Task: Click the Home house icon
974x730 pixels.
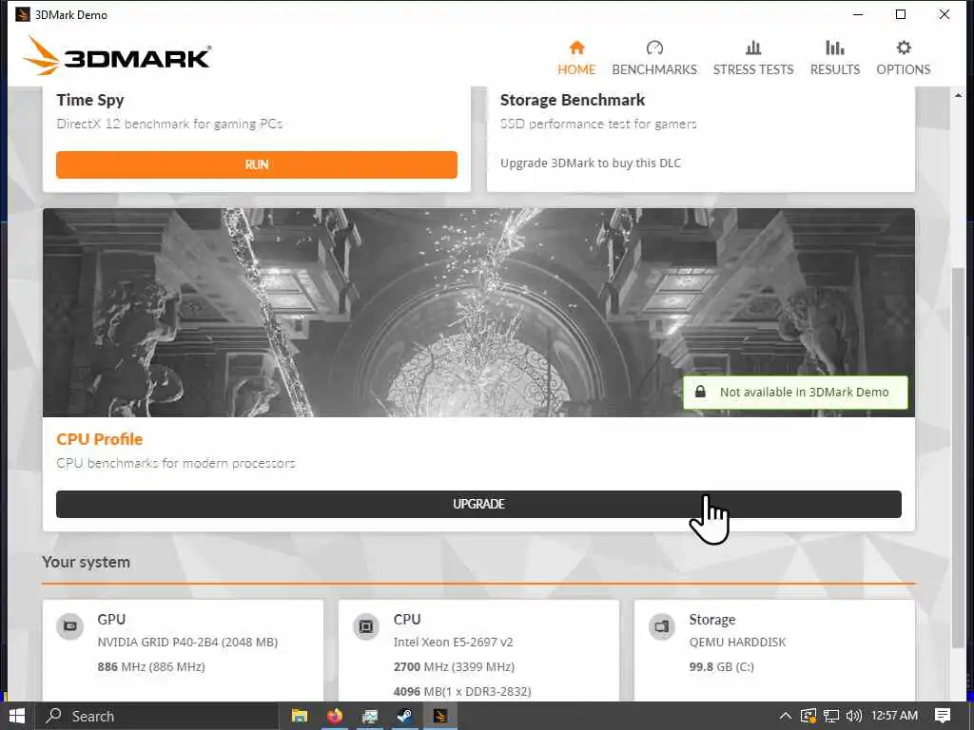Action: tap(576, 48)
